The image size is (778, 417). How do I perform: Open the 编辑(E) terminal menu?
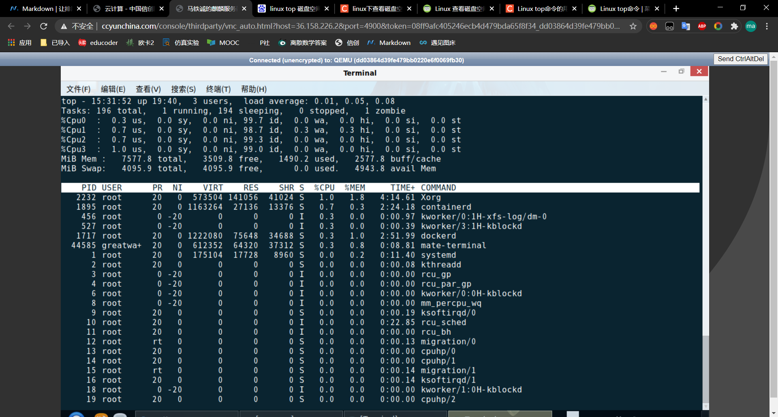113,89
